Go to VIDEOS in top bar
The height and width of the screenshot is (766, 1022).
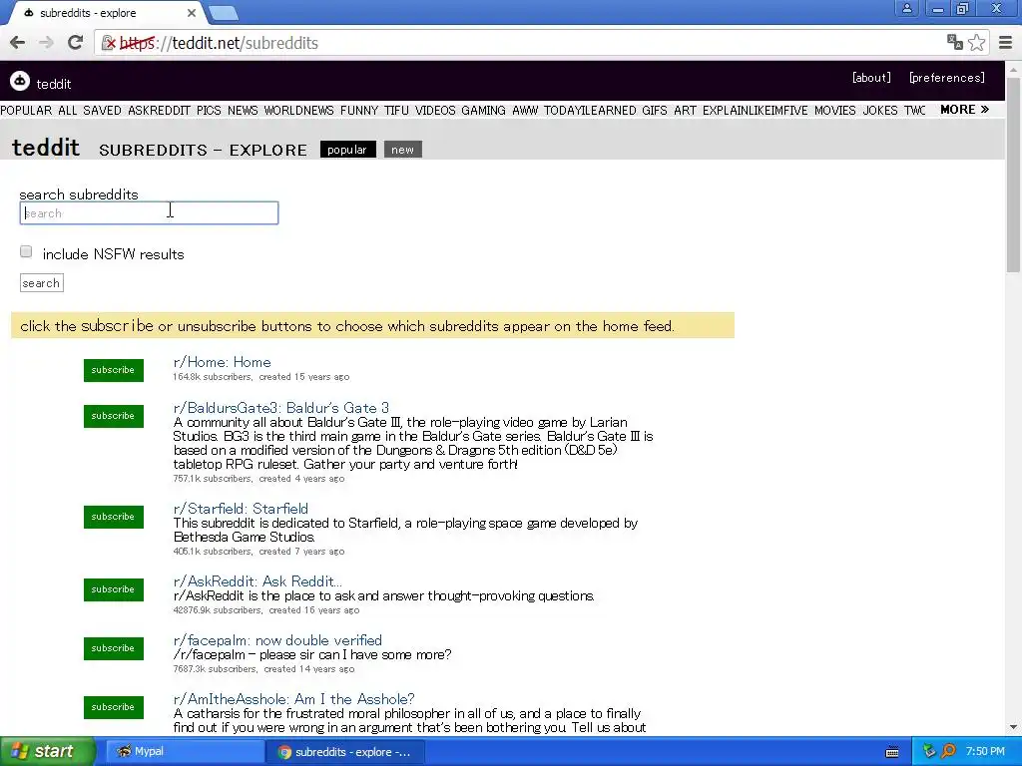pos(435,110)
